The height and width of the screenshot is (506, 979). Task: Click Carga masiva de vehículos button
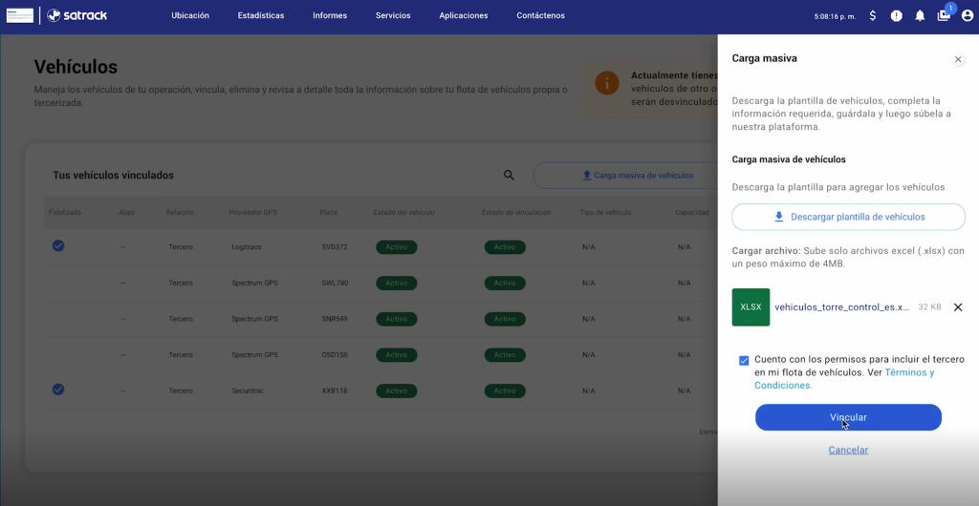click(625, 175)
